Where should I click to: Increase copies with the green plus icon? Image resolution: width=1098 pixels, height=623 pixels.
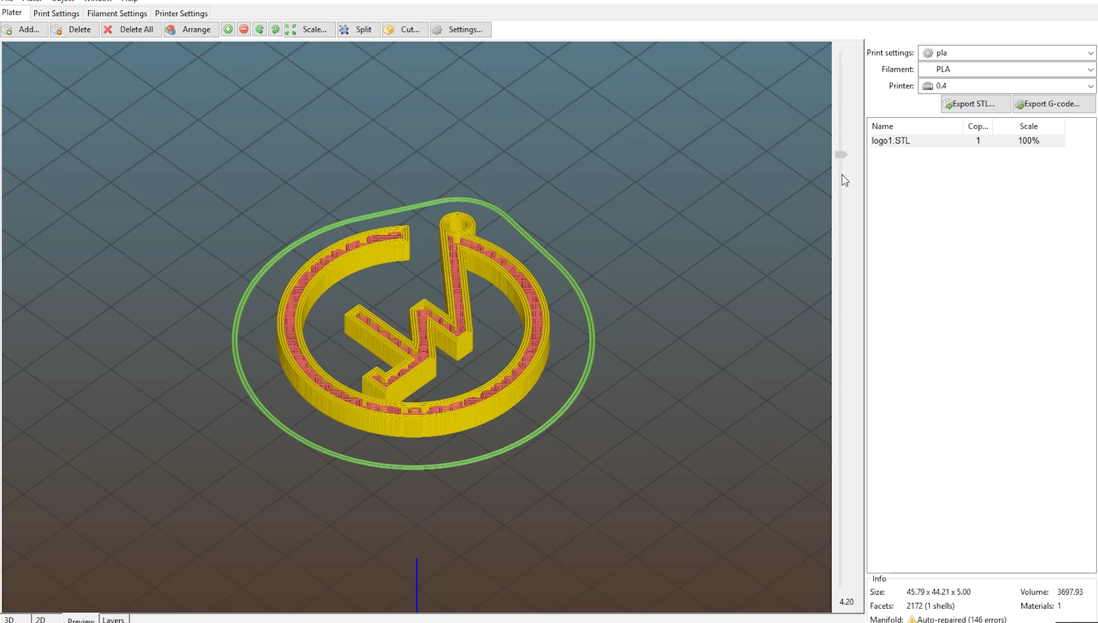pyautogui.click(x=228, y=30)
